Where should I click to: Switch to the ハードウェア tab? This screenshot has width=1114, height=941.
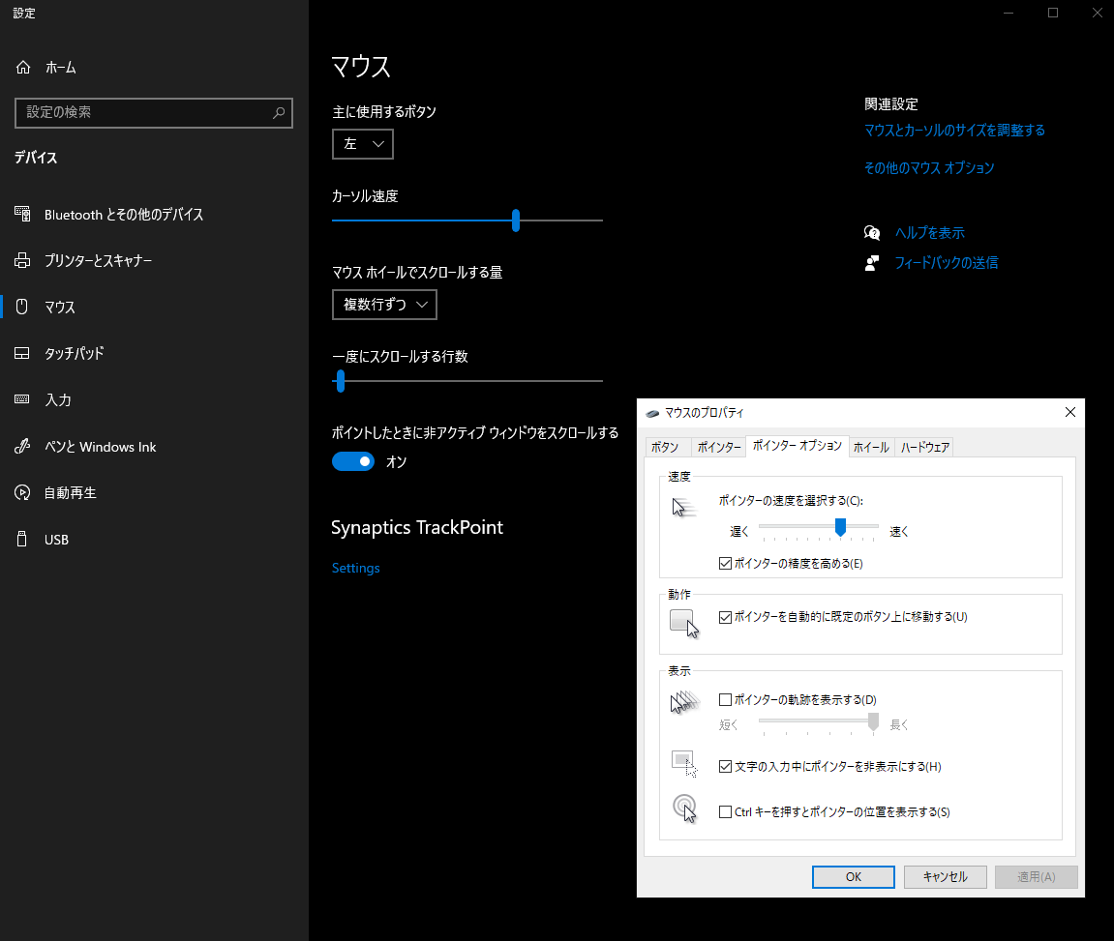[x=925, y=447]
